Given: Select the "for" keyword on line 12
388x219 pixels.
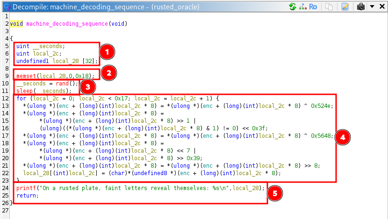Looking at the screenshot, I should pos(21,99).
